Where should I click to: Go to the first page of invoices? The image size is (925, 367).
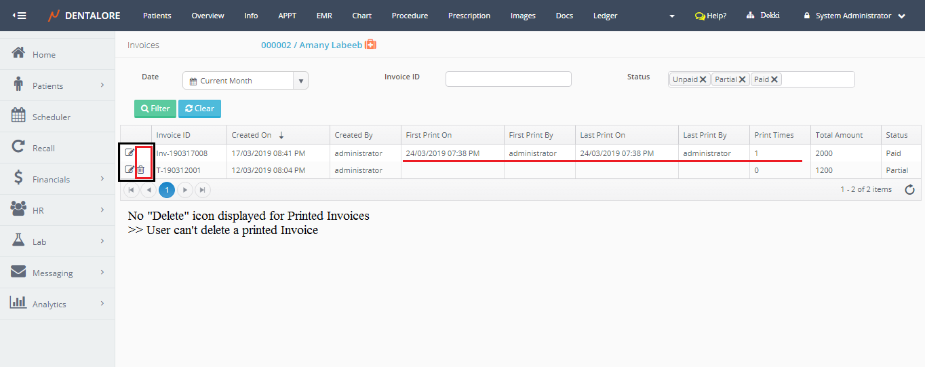pos(131,190)
